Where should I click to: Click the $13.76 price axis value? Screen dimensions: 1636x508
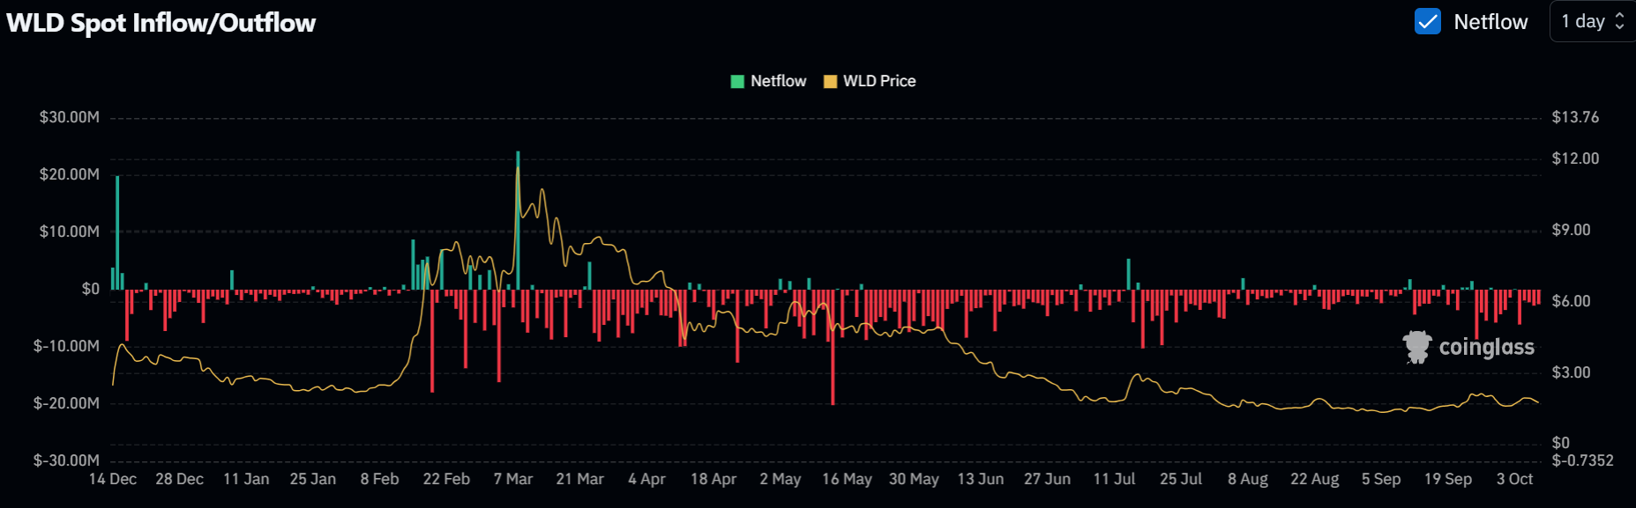click(x=1575, y=117)
